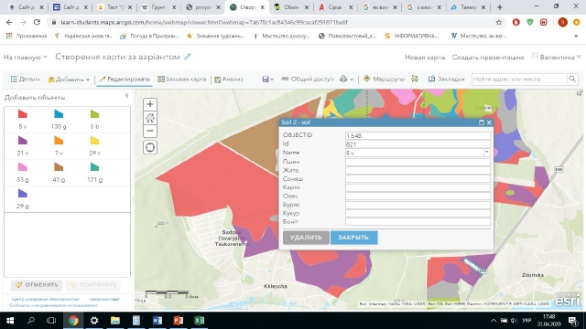Click the Овес input field
586x329 pixels.
click(x=418, y=196)
